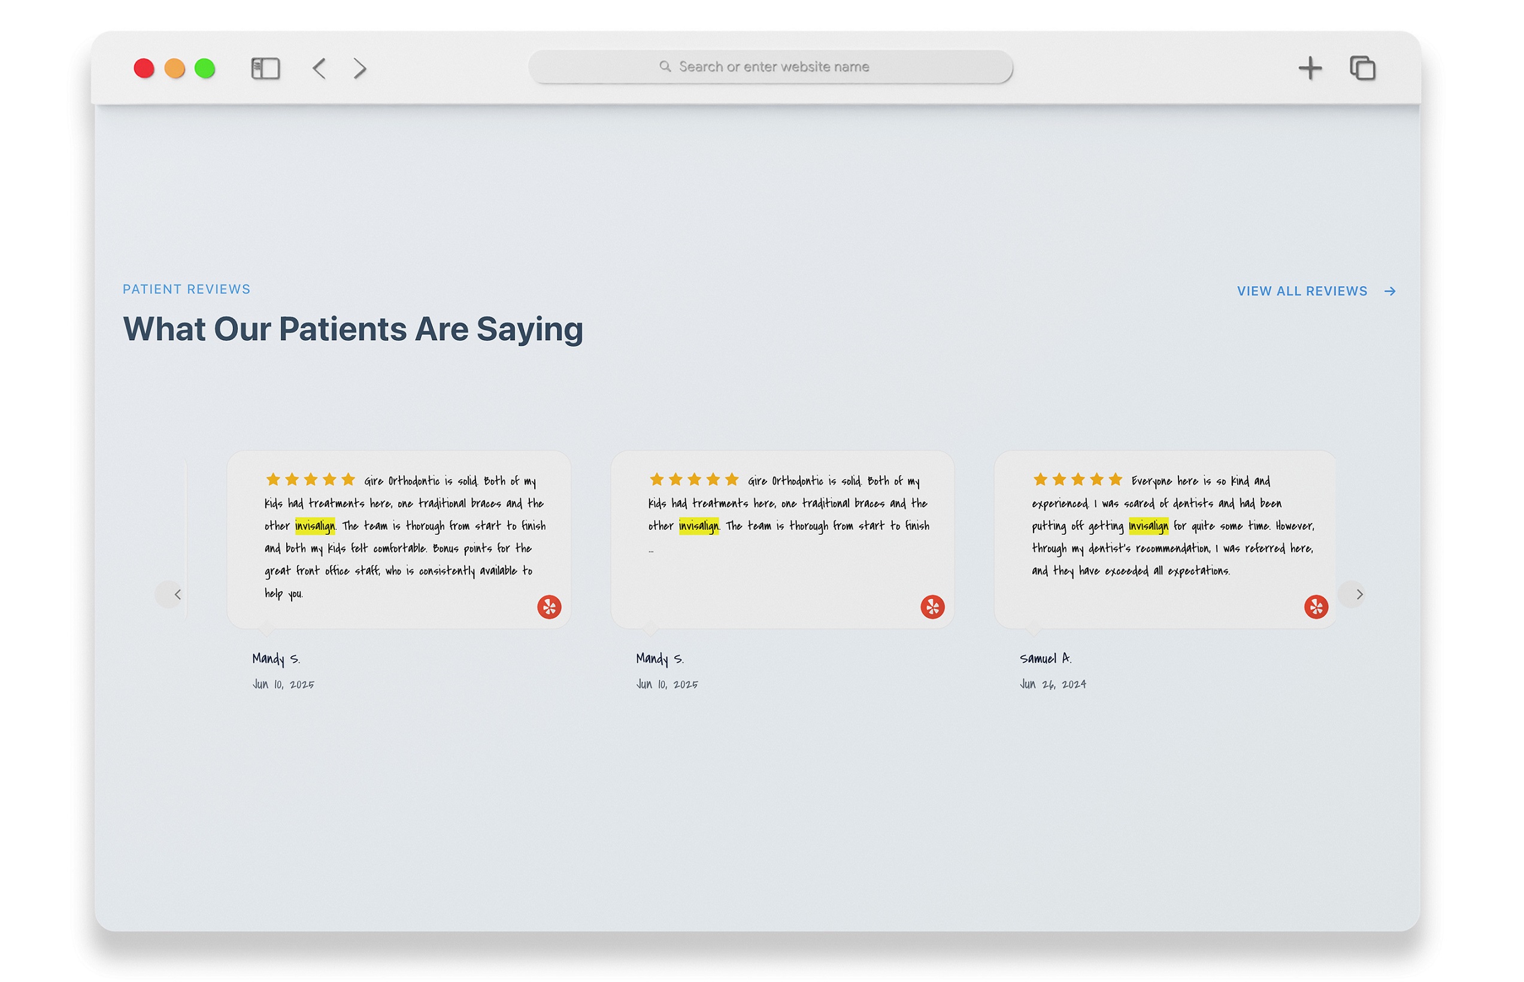Toggle the browser sidebar icon
The width and height of the screenshot is (1524, 982).
click(x=265, y=68)
